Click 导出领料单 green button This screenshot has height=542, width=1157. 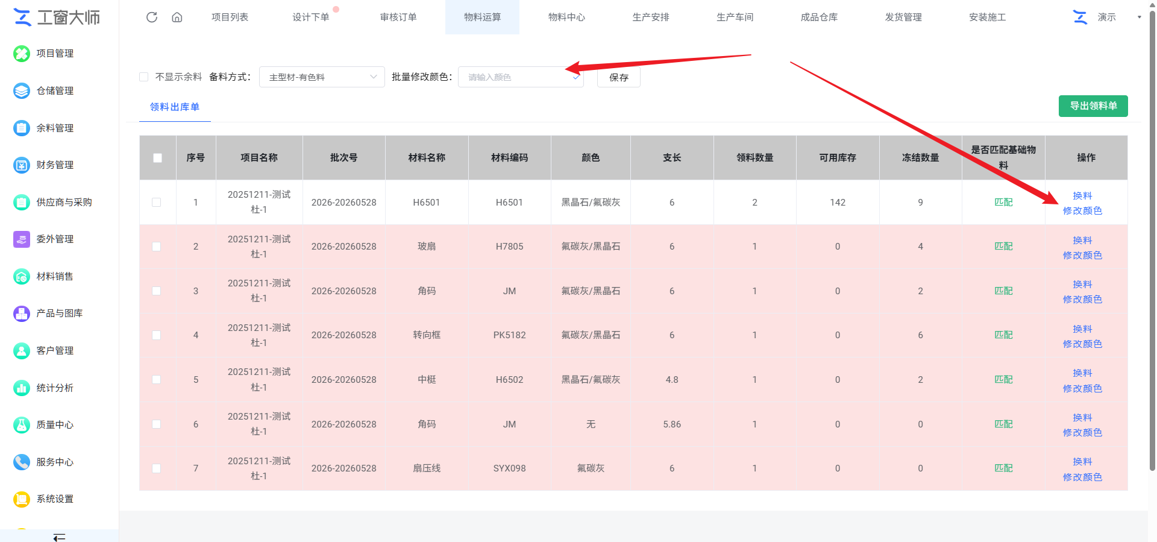click(1093, 106)
